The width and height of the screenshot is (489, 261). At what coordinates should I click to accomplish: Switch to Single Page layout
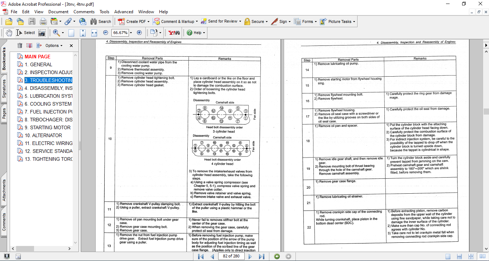tap(448, 256)
